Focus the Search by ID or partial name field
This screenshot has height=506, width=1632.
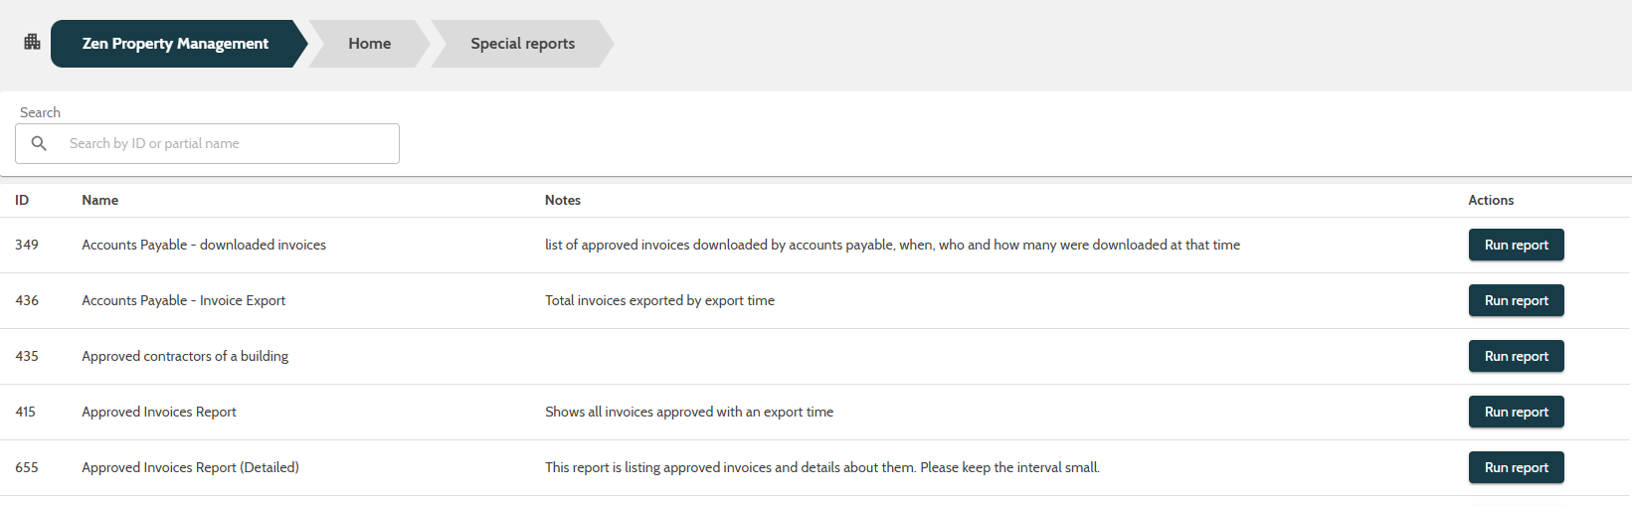click(x=227, y=143)
